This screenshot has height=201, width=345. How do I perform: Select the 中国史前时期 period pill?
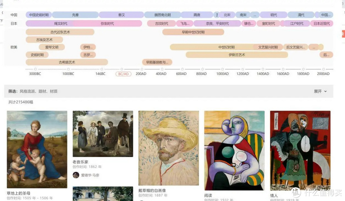point(39,15)
